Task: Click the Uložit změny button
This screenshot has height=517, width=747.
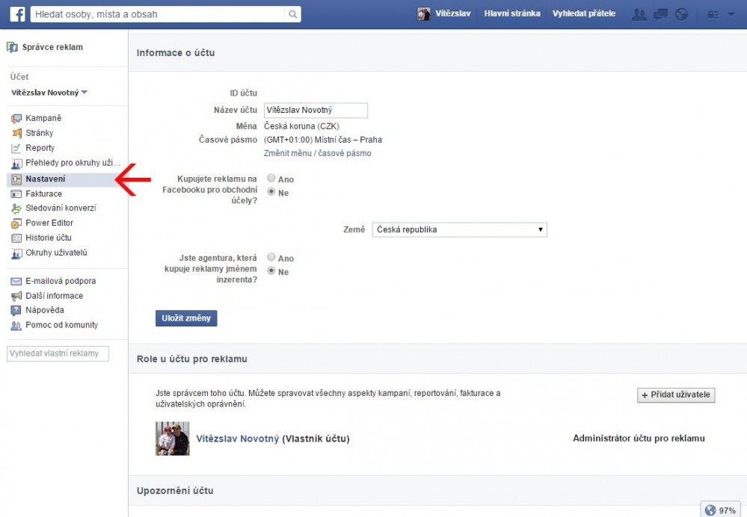Action: [186, 318]
